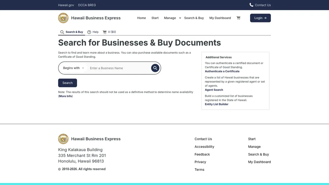The width and height of the screenshot is (329, 185).
Task: Switch to the Help tab
Action: (x=93, y=32)
